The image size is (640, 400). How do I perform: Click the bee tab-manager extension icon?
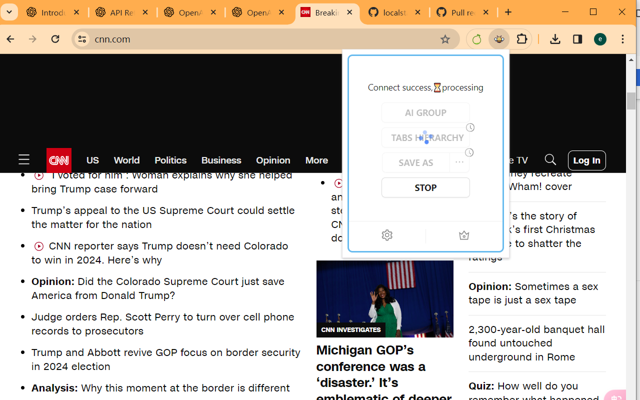(499, 39)
